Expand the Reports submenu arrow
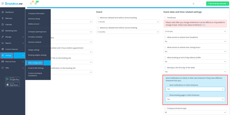Viewport: 230px width, 115px height. [23, 43]
